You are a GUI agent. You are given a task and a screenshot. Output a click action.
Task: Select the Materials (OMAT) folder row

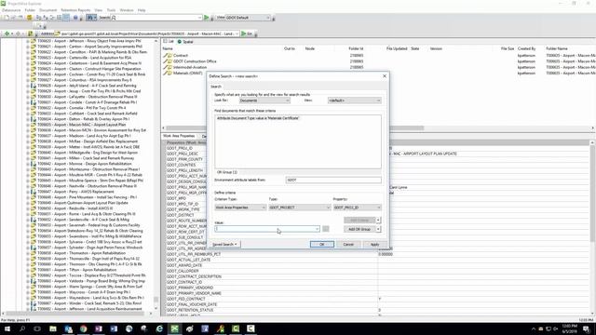[x=188, y=73]
